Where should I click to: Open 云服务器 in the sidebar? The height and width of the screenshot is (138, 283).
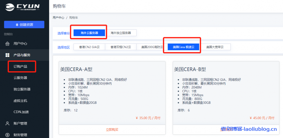point(20,78)
